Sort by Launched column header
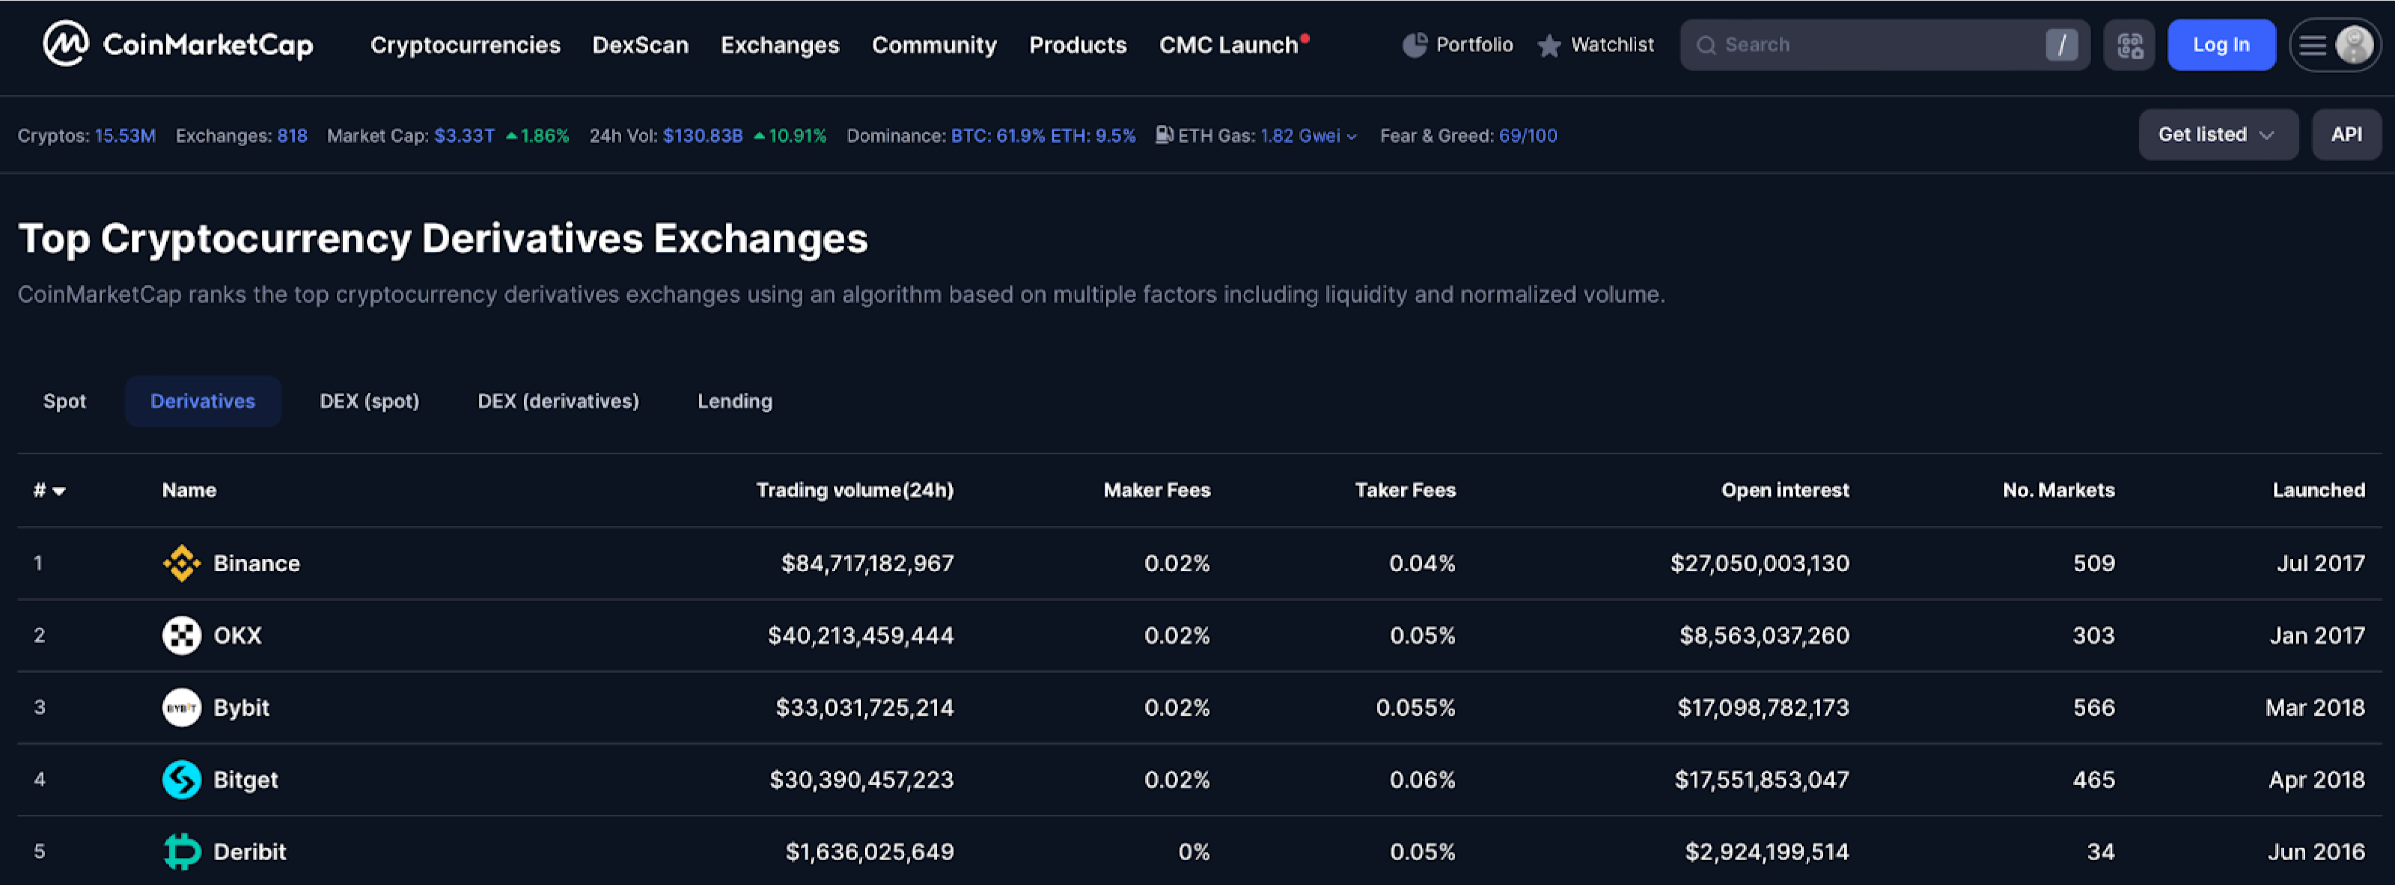The width and height of the screenshot is (2395, 885). pyautogui.click(x=2319, y=490)
